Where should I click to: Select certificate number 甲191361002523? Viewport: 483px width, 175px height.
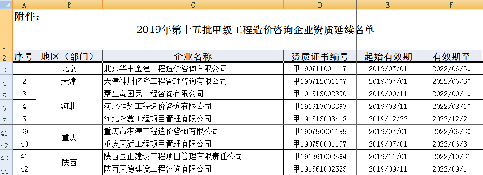(x=320, y=169)
